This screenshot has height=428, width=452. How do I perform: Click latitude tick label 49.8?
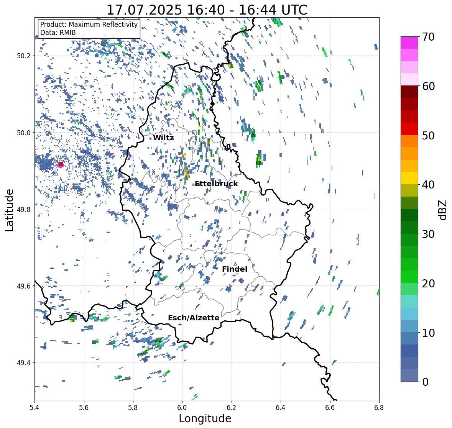click(x=24, y=209)
